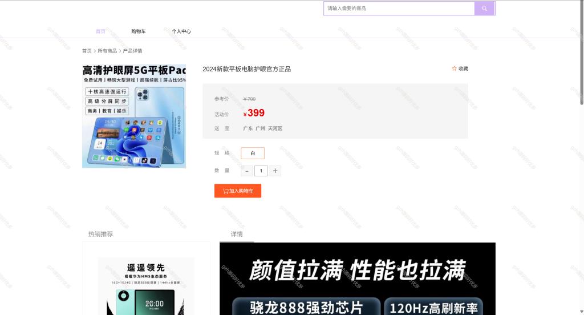Viewport: 584px width, 315px height.
Task: Click the purple search magnifier button
Action: (x=484, y=8)
